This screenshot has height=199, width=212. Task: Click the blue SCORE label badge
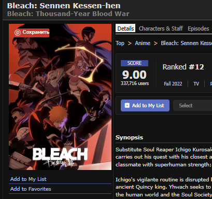point(134,63)
